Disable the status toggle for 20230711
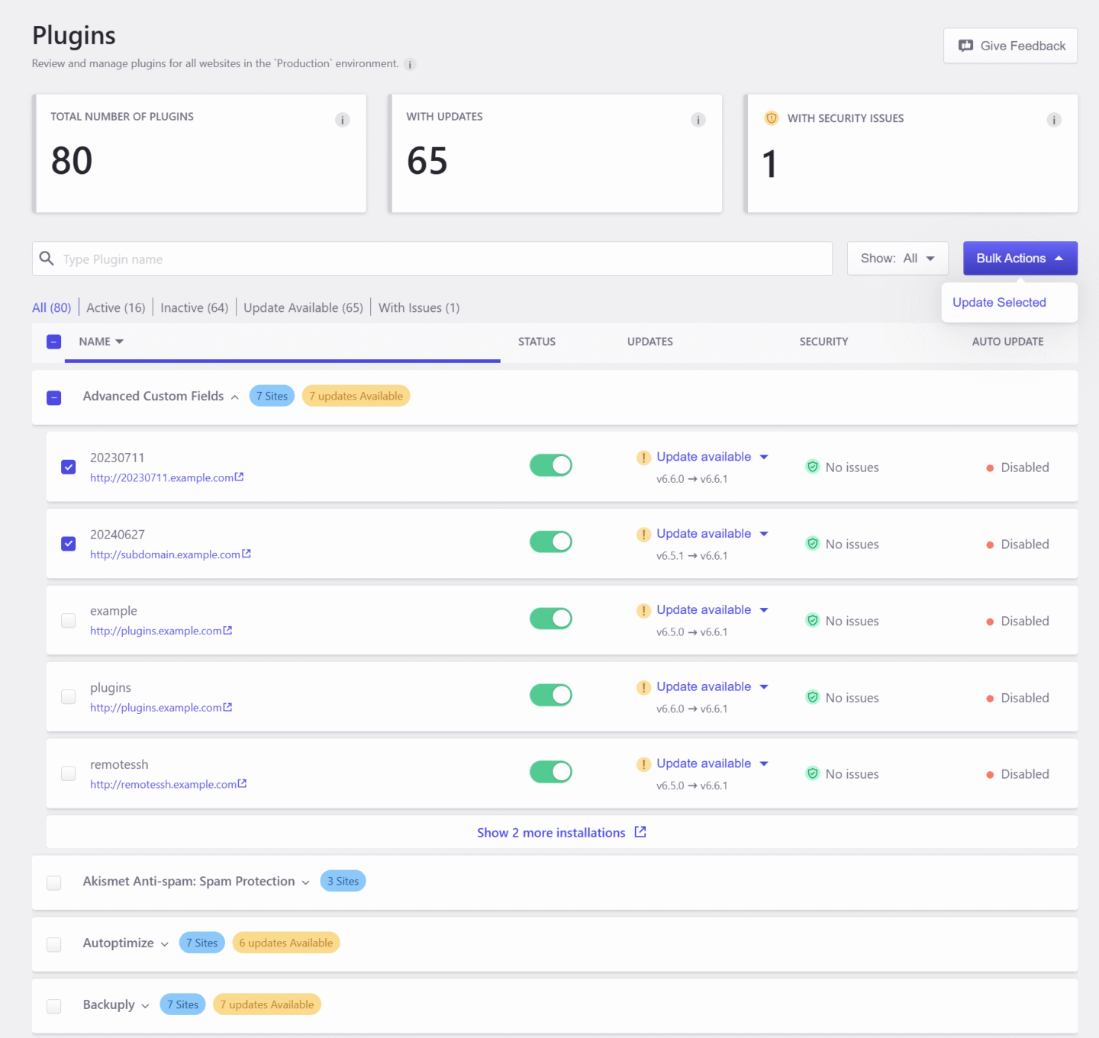The image size is (1099, 1038). (x=550, y=465)
